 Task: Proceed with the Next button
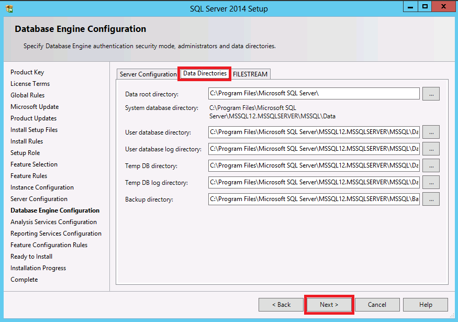(x=329, y=305)
